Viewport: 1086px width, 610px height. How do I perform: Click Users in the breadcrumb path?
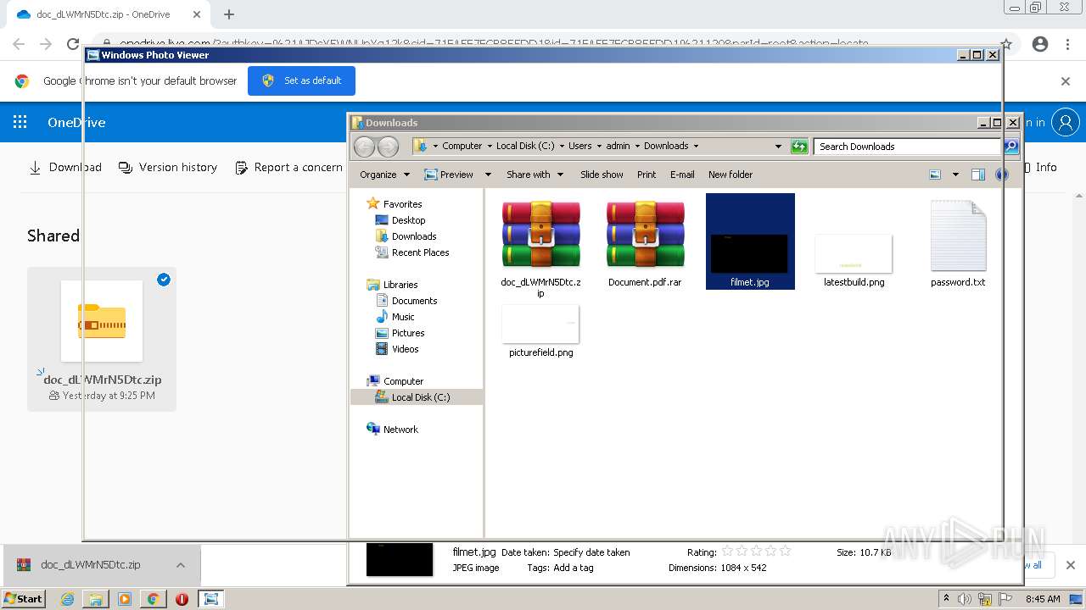(580, 146)
